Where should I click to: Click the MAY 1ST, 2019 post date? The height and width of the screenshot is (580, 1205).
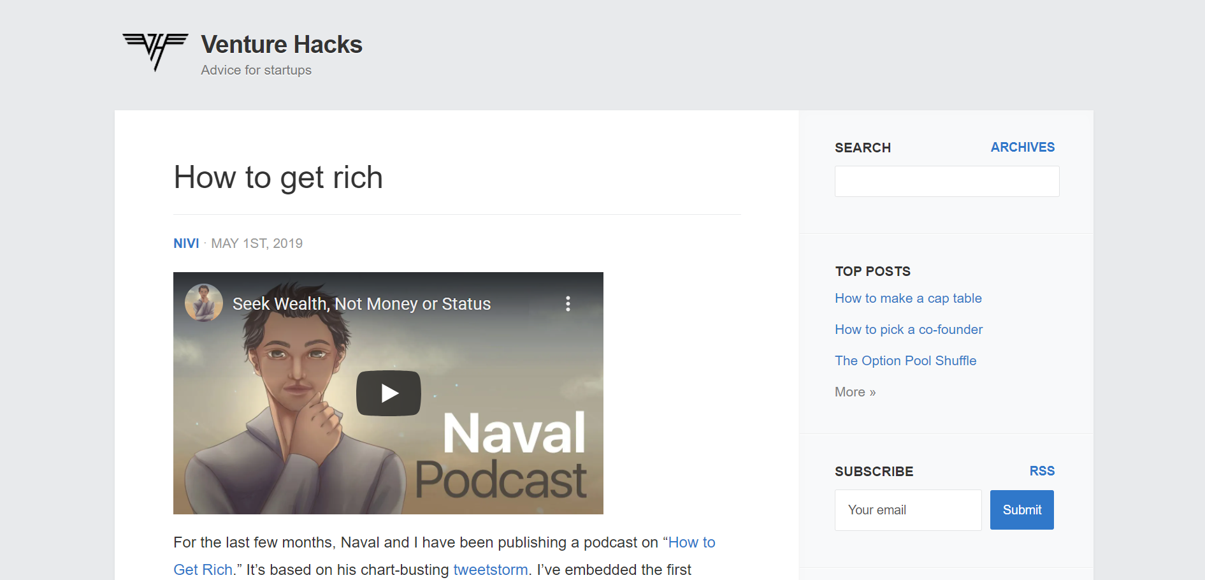click(257, 243)
